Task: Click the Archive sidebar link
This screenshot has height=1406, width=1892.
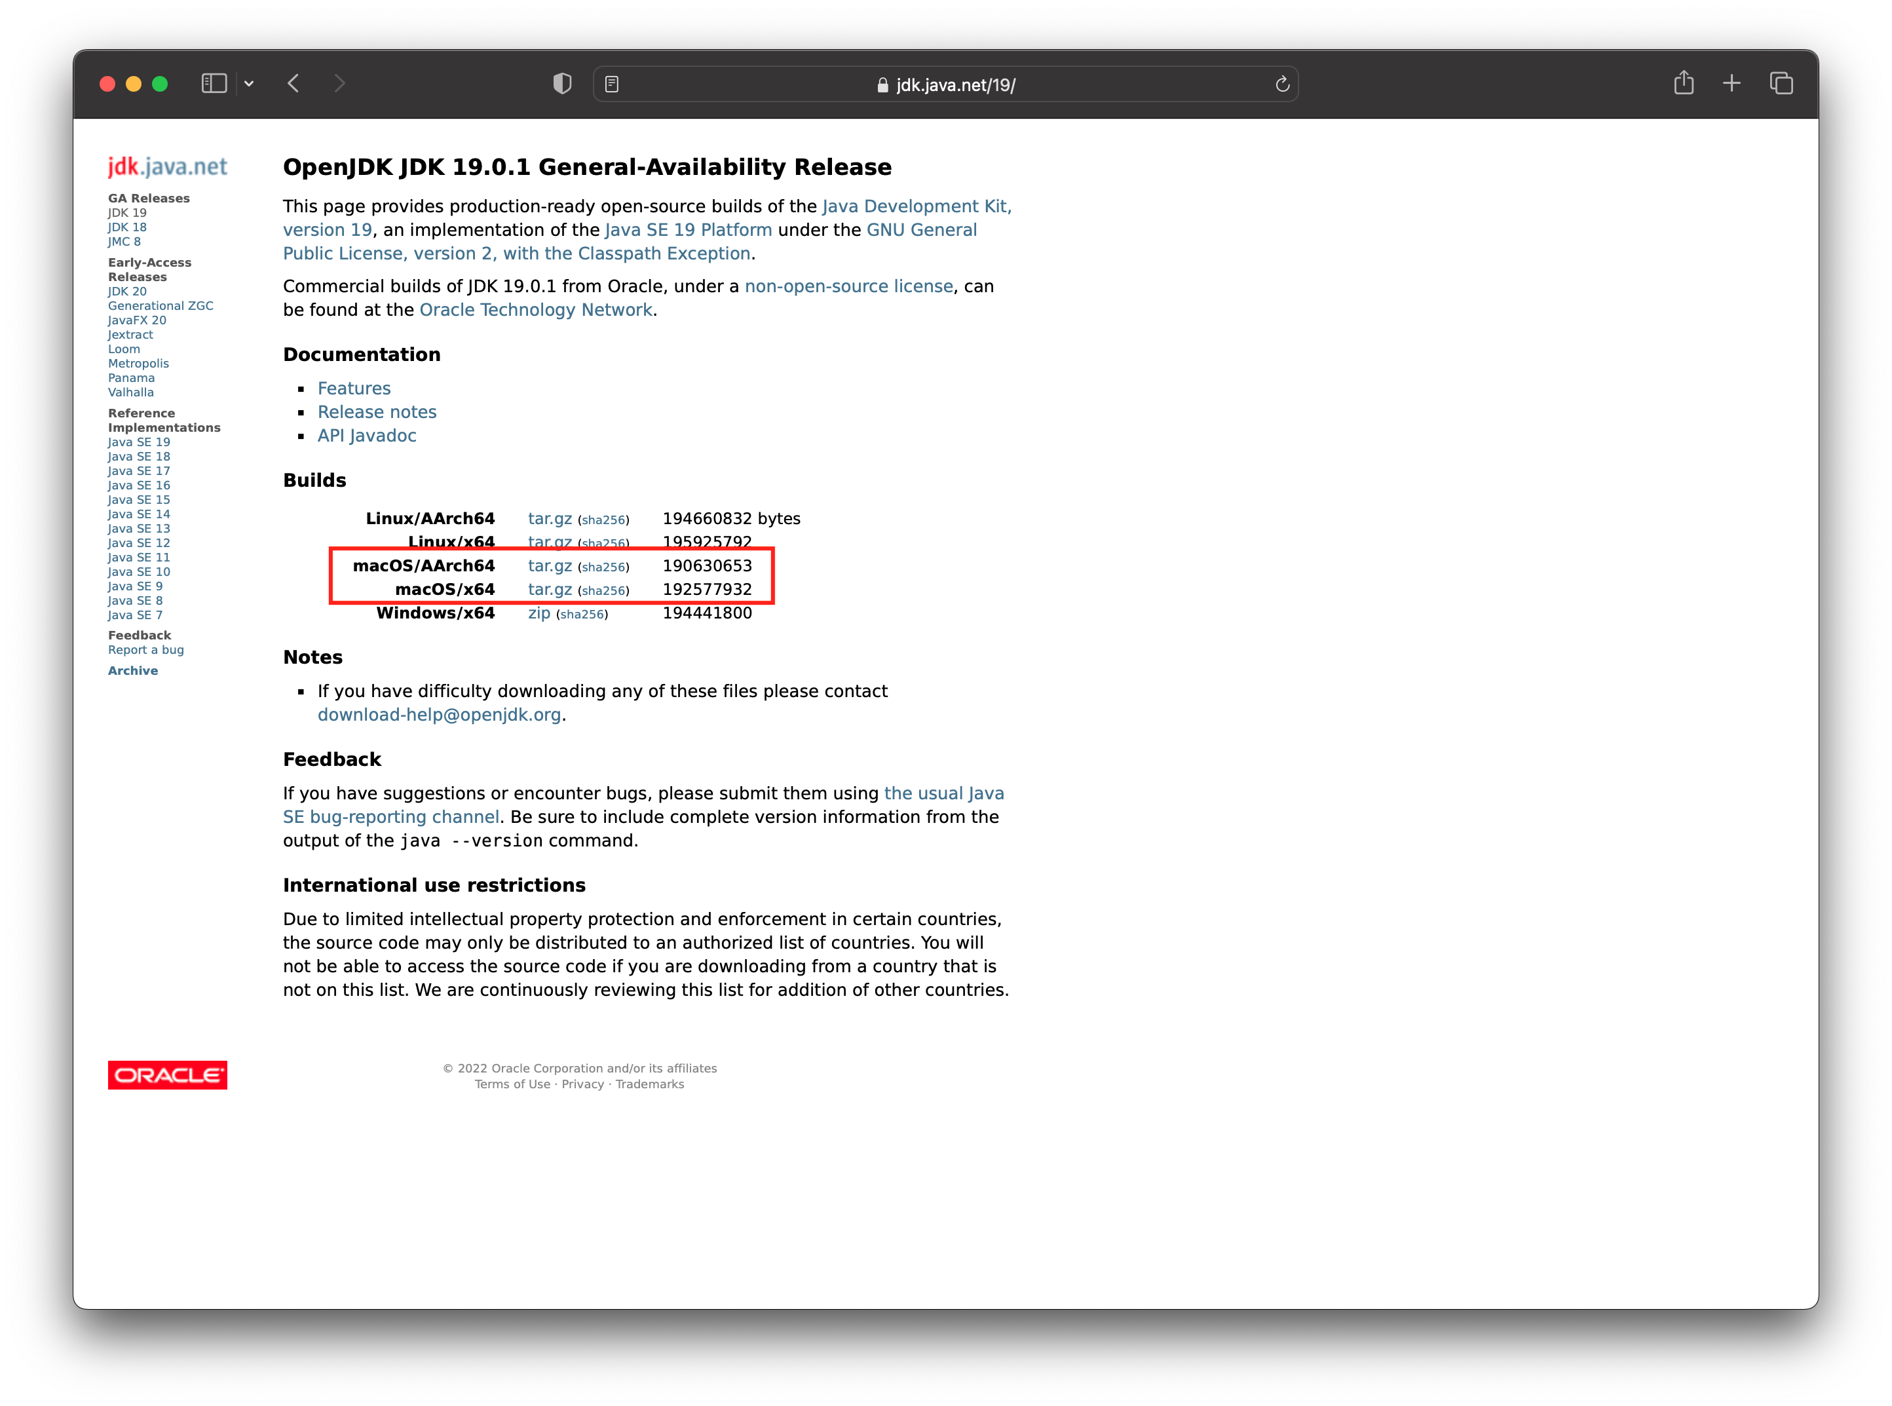Action: click(x=132, y=670)
